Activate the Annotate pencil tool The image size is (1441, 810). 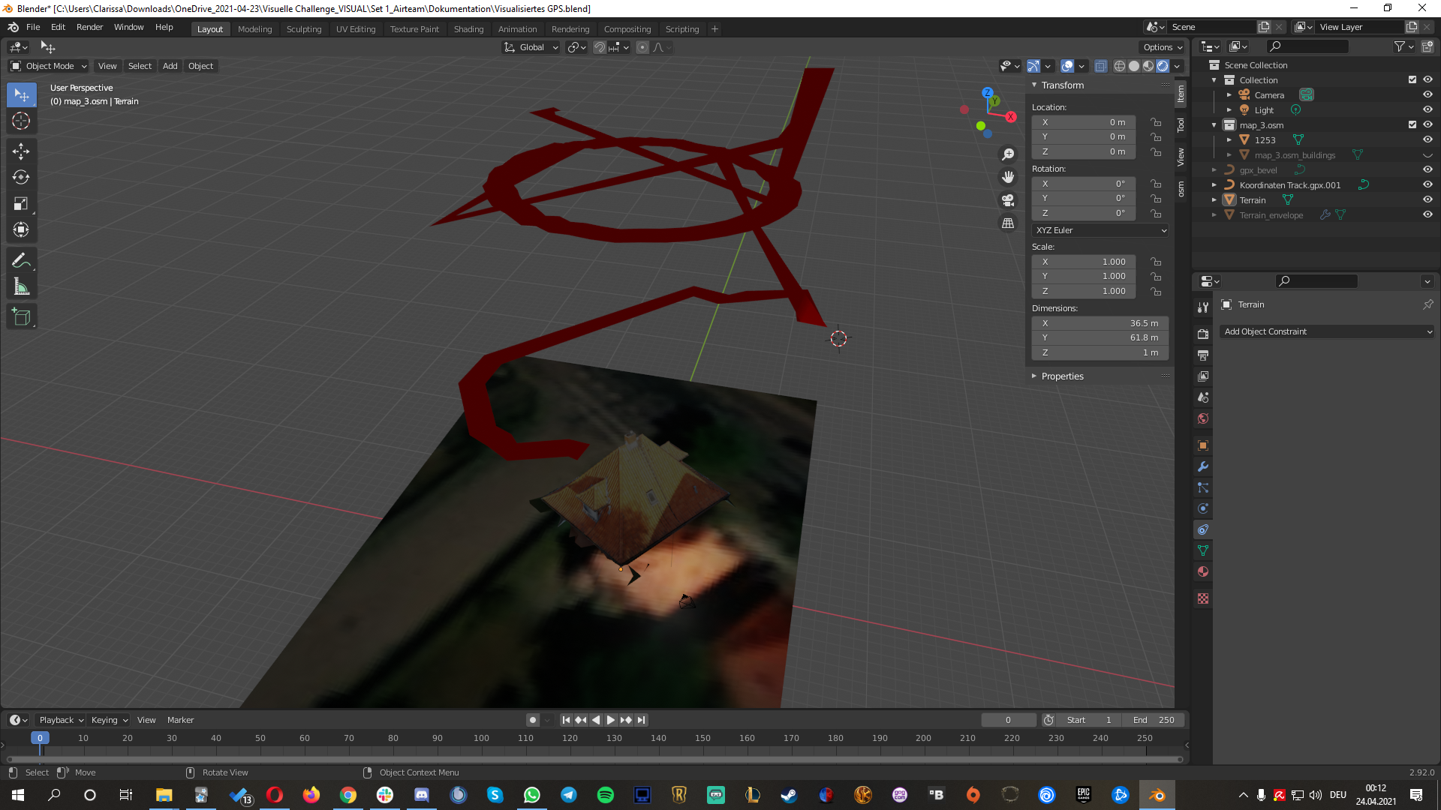21,260
